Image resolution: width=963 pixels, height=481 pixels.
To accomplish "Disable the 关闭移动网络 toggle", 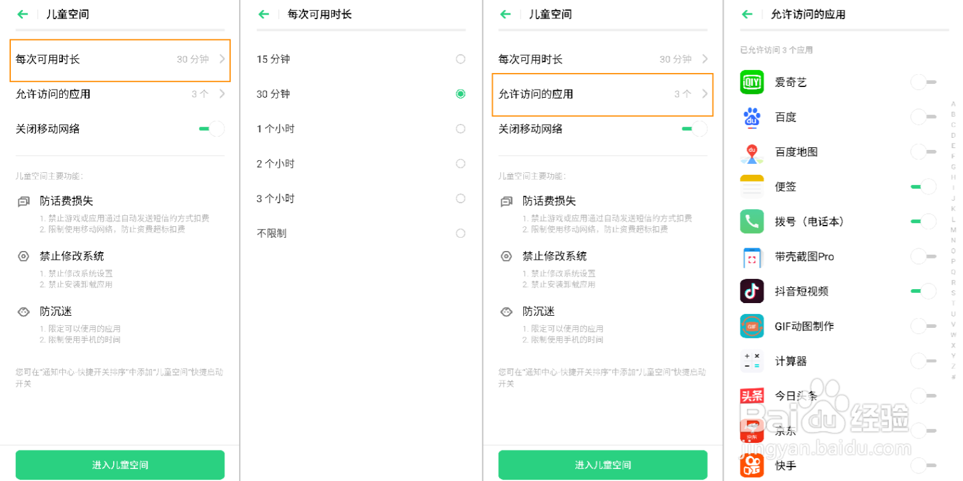I will tap(213, 128).
